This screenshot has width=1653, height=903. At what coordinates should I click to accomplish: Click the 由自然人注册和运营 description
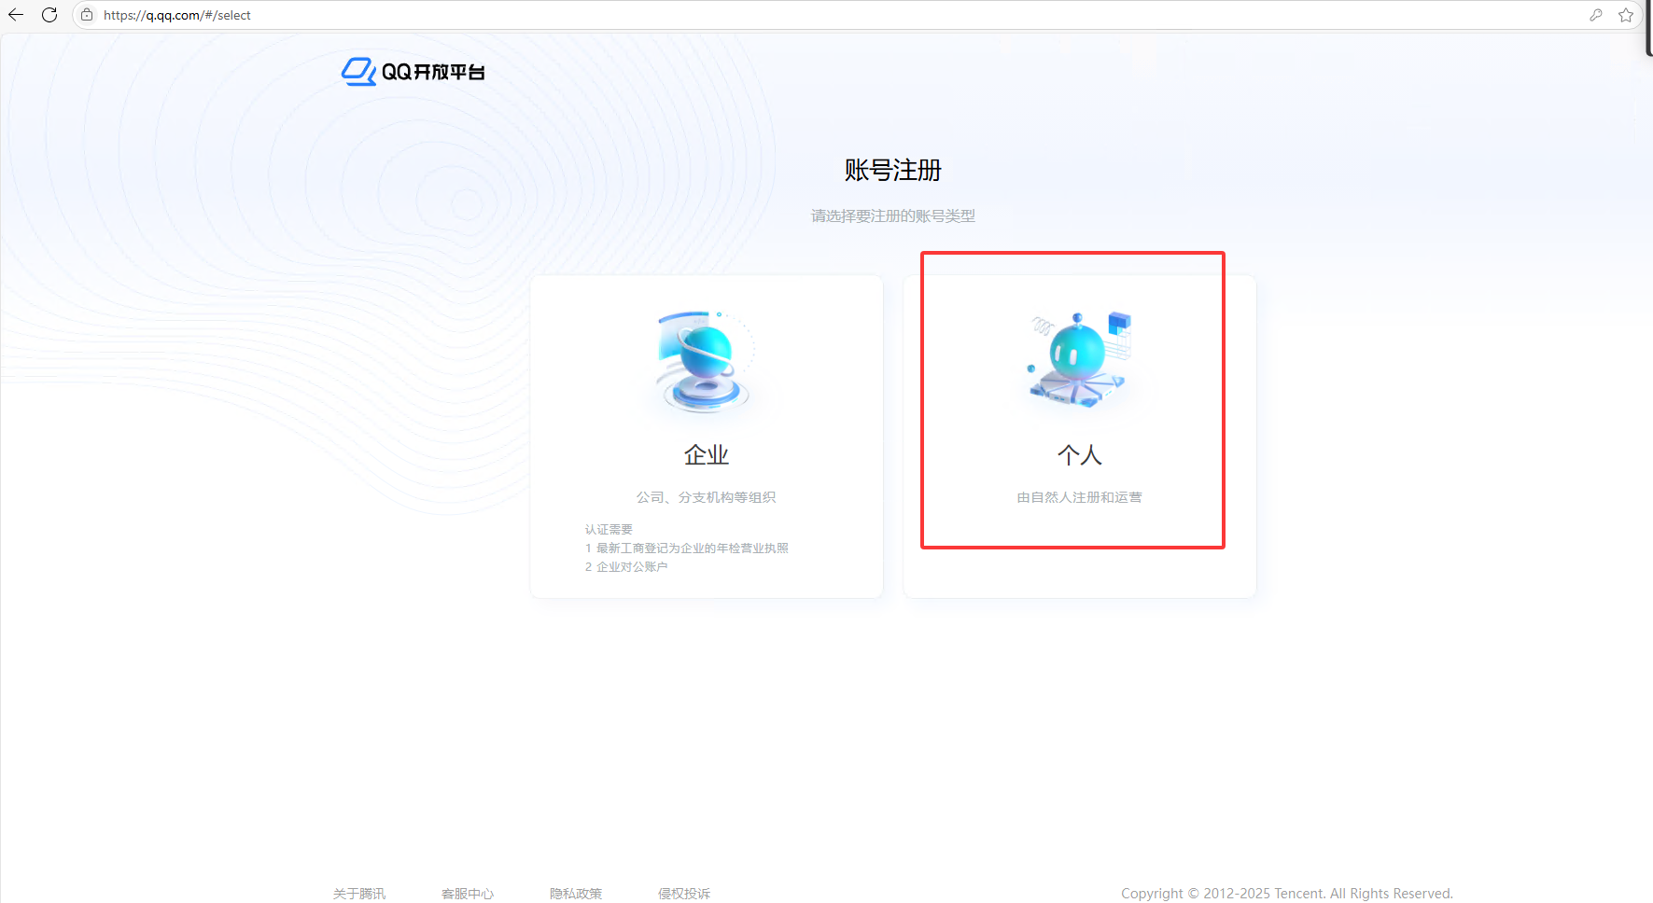[x=1079, y=497]
